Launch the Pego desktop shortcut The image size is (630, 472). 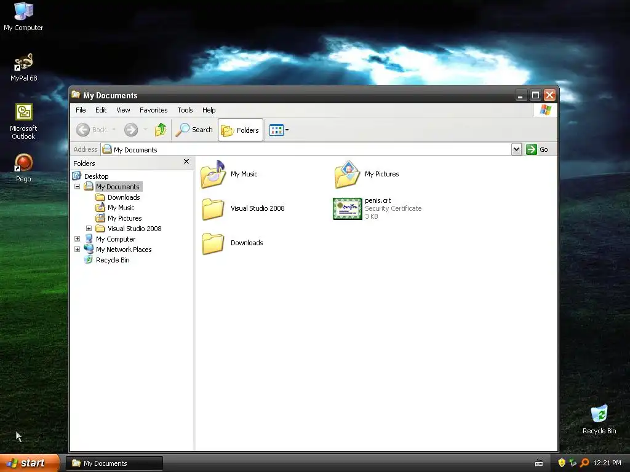pos(23,168)
